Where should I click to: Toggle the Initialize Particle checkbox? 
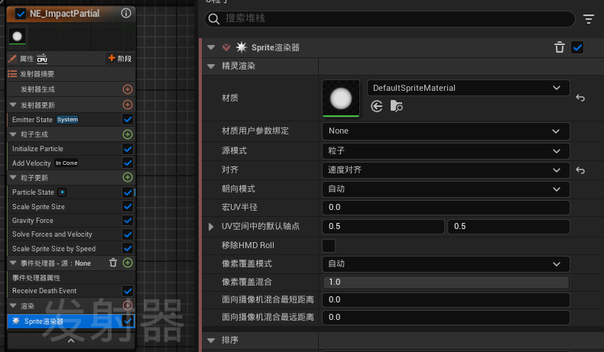pos(128,148)
